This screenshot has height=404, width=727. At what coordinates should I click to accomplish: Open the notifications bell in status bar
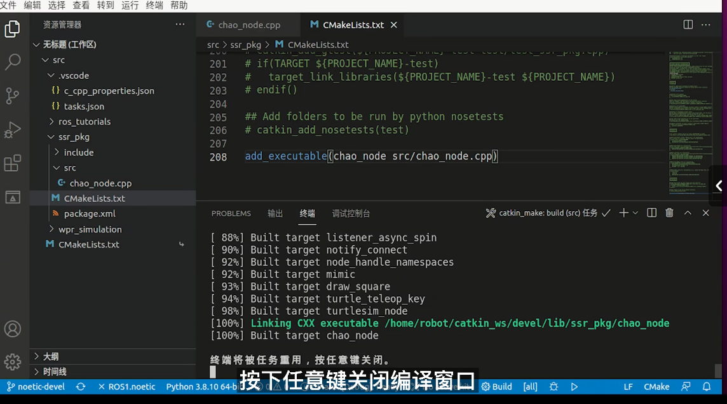(x=707, y=386)
